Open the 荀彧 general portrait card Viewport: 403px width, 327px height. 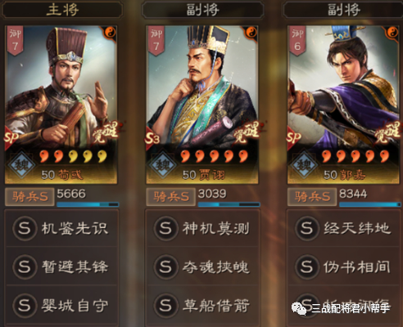coord(61,105)
